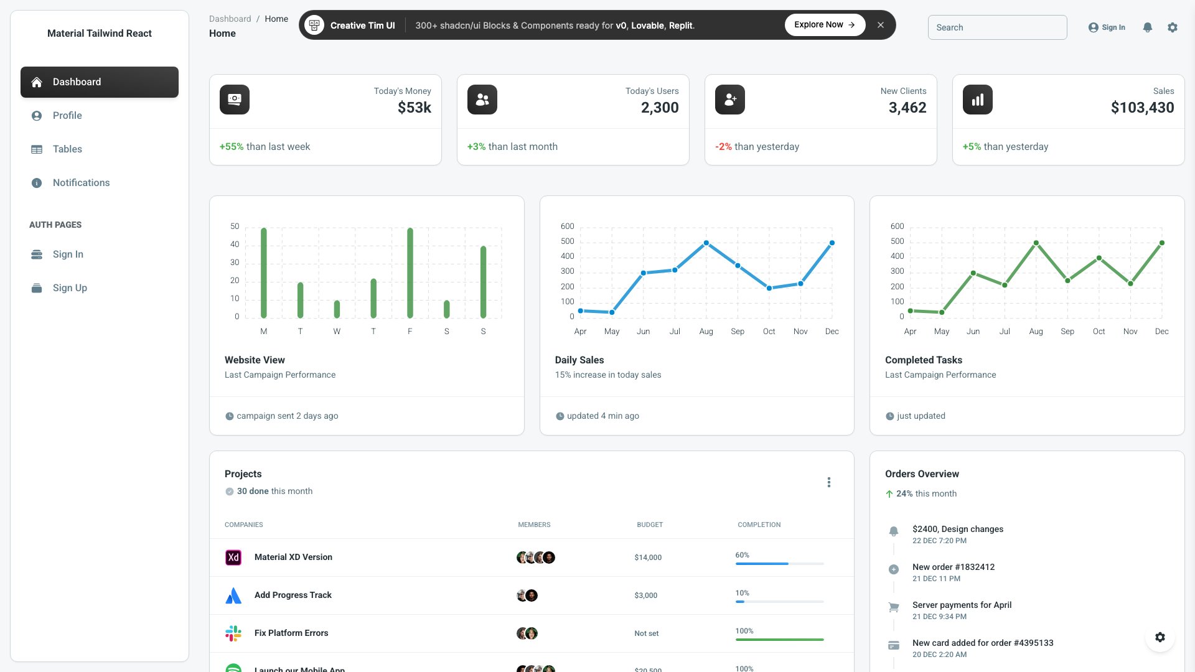Click the Add Progress Track completion bar
Viewport: 1195px width, 672px height.
tap(779, 602)
